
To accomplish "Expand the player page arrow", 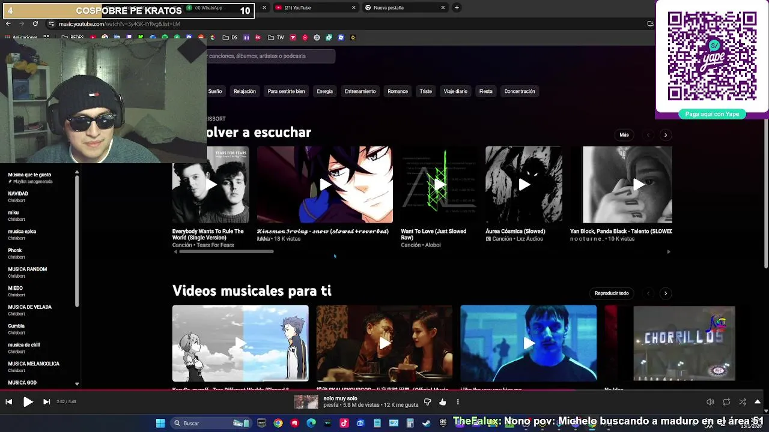I will click(x=758, y=402).
